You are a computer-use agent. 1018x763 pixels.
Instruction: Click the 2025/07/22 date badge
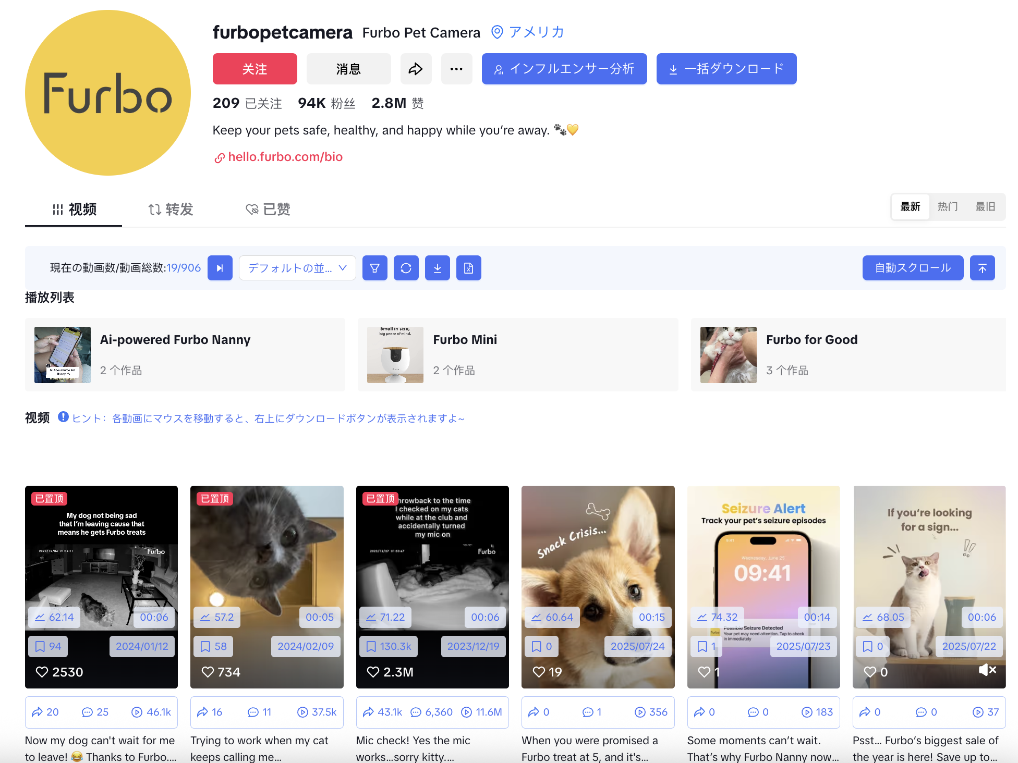(x=969, y=646)
